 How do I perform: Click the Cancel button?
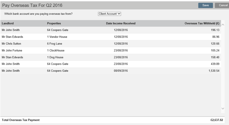click(222, 5)
